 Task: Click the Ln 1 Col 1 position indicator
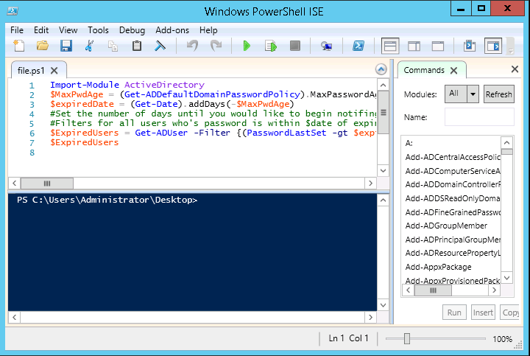click(x=348, y=338)
